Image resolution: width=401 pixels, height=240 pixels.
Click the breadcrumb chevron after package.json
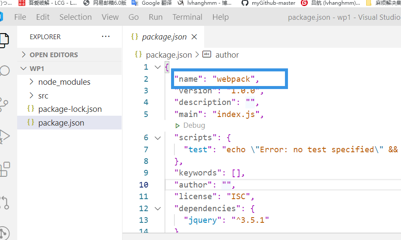pyautogui.click(x=197, y=55)
